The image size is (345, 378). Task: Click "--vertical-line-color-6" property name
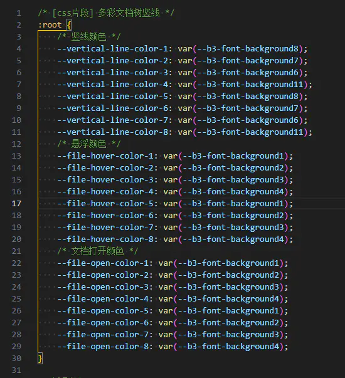click(x=112, y=108)
